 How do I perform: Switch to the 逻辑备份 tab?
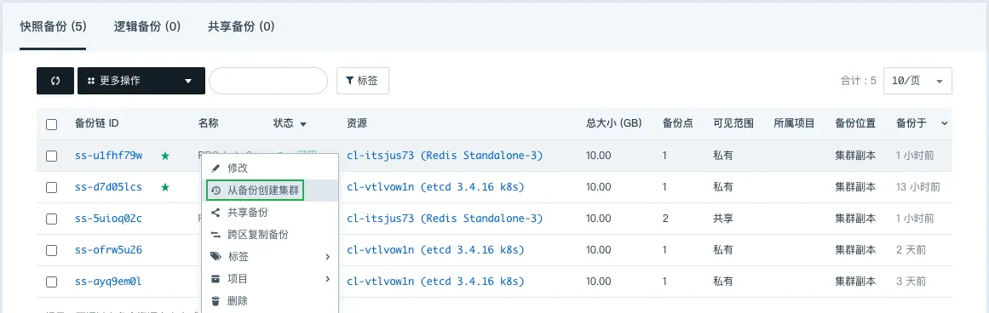point(147,26)
